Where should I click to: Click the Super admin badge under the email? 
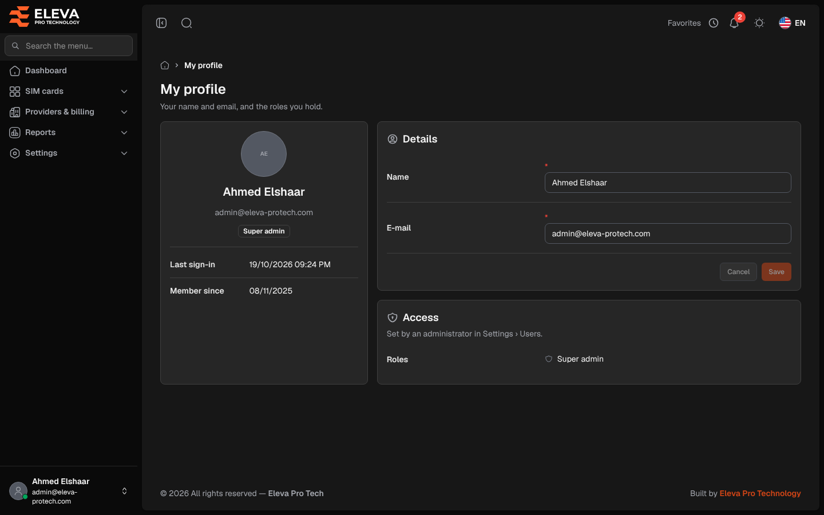(264, 231)
